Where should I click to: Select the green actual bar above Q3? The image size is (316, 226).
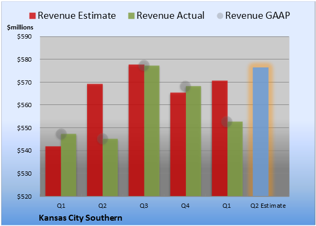pos(152,131)
